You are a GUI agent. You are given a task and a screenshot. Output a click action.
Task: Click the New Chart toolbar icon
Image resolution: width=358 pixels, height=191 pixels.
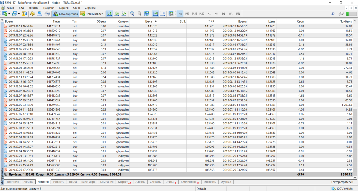click(x=5, y=14)
